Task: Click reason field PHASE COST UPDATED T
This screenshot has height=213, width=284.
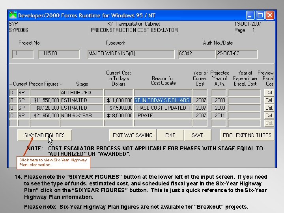Action: (163, 108)
